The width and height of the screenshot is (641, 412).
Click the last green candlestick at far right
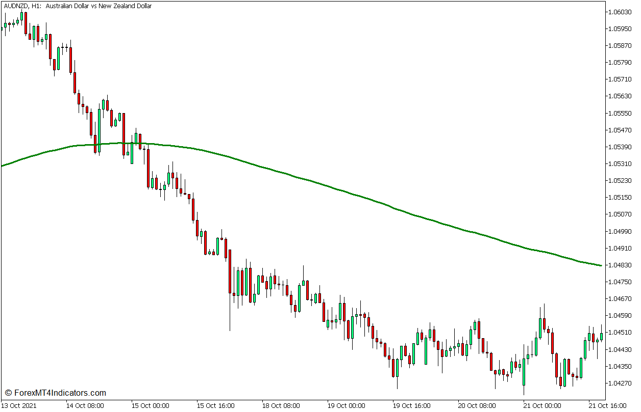coord(602,337)
